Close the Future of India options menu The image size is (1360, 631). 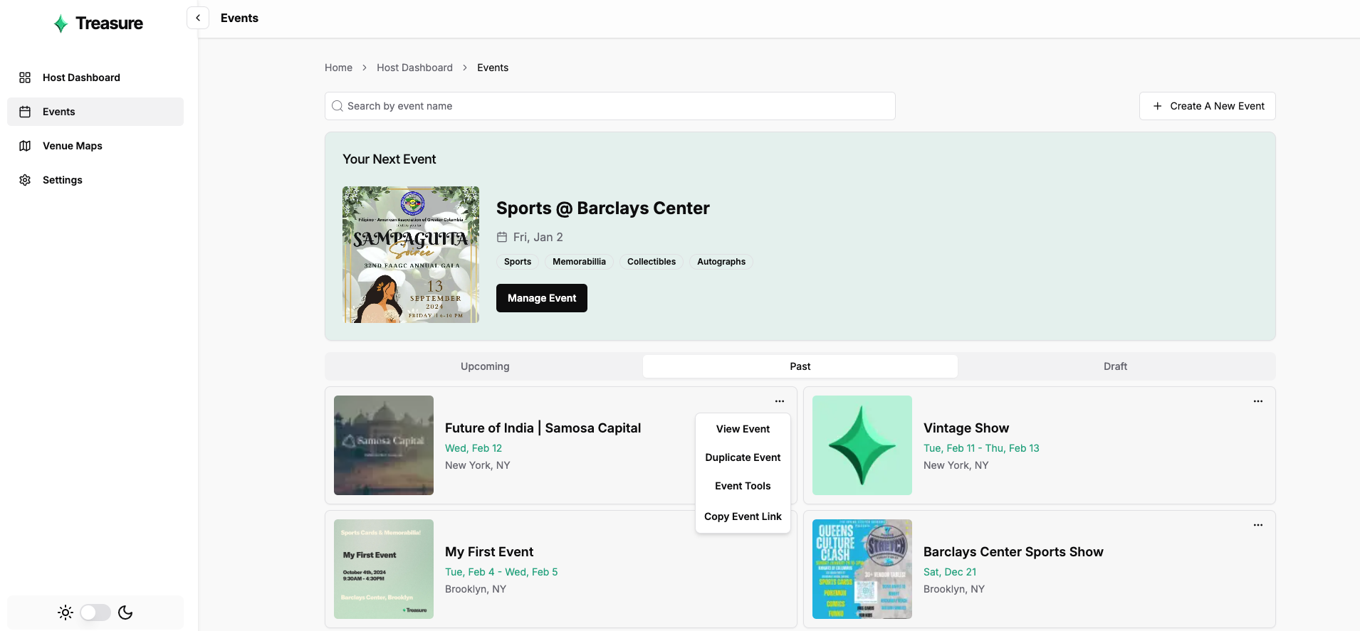click(x=780, y=401)
